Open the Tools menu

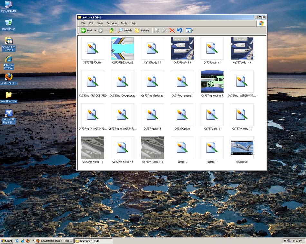(x=124, y=23)
